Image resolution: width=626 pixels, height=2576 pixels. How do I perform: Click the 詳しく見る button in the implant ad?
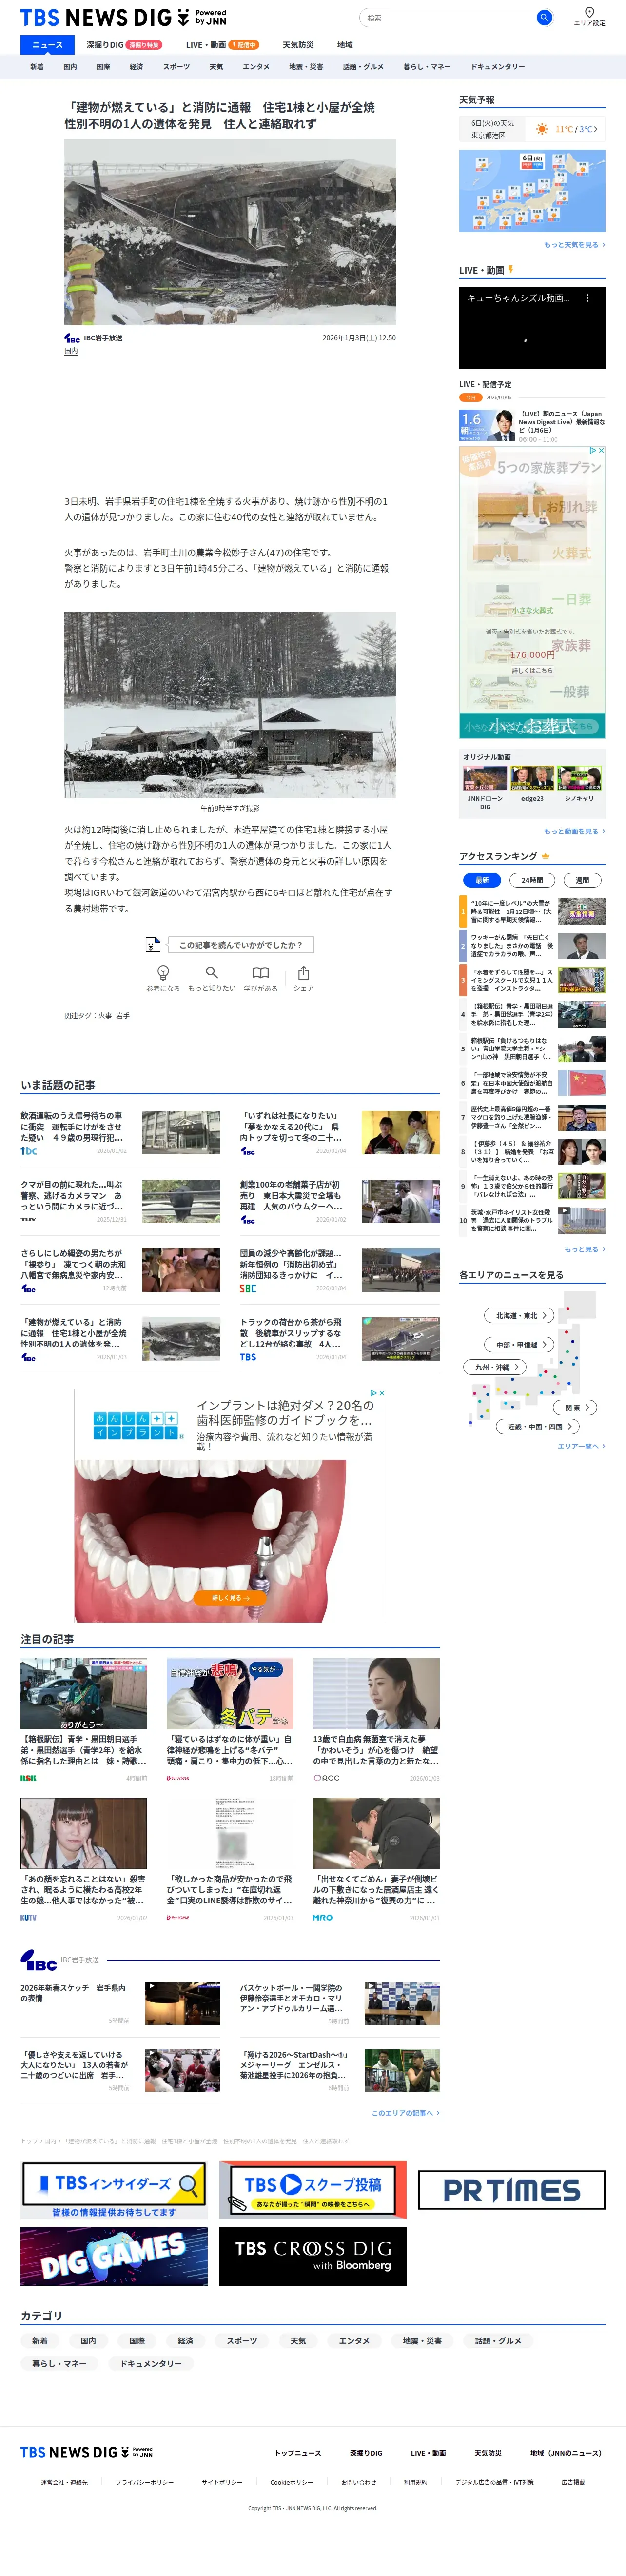(230, 1598)
